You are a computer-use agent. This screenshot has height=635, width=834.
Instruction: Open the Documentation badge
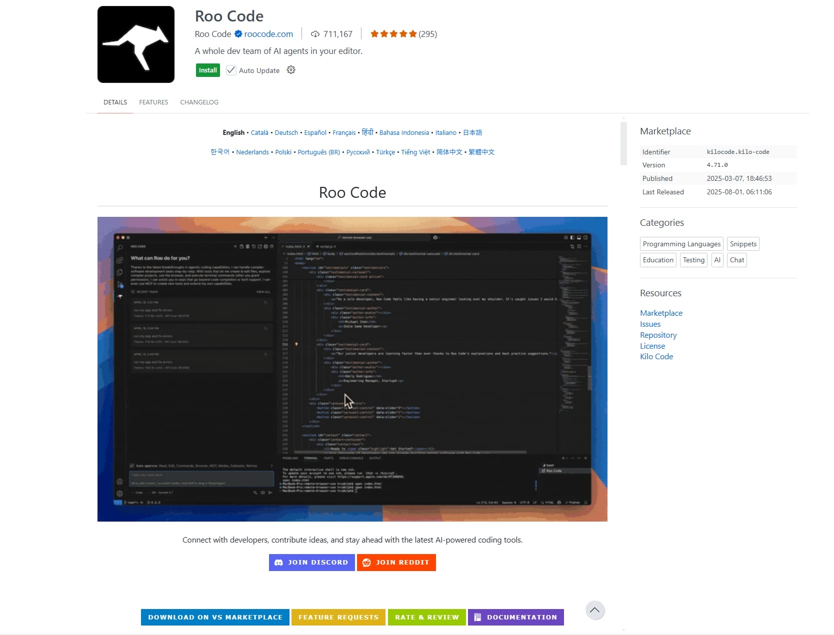pyautogui.click(x=516, y=617)
